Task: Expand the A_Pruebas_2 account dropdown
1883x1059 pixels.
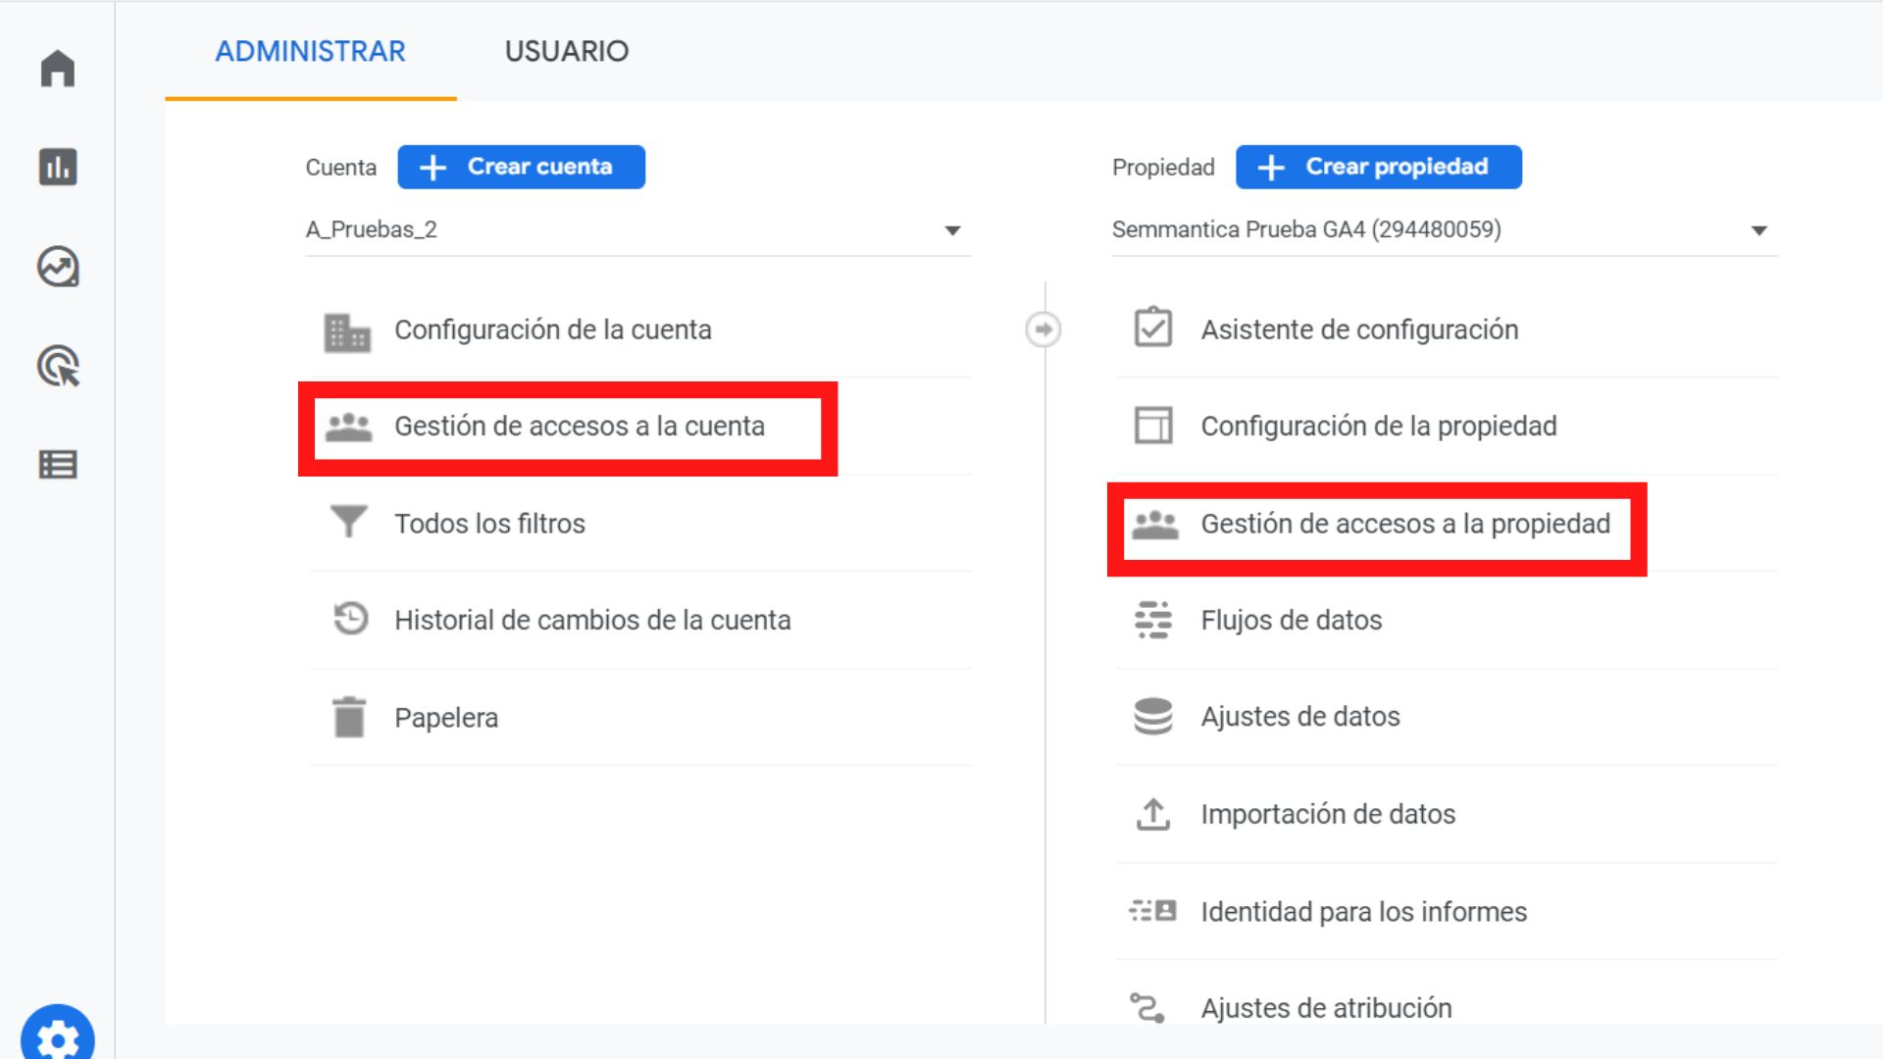Action: [951, 230]
